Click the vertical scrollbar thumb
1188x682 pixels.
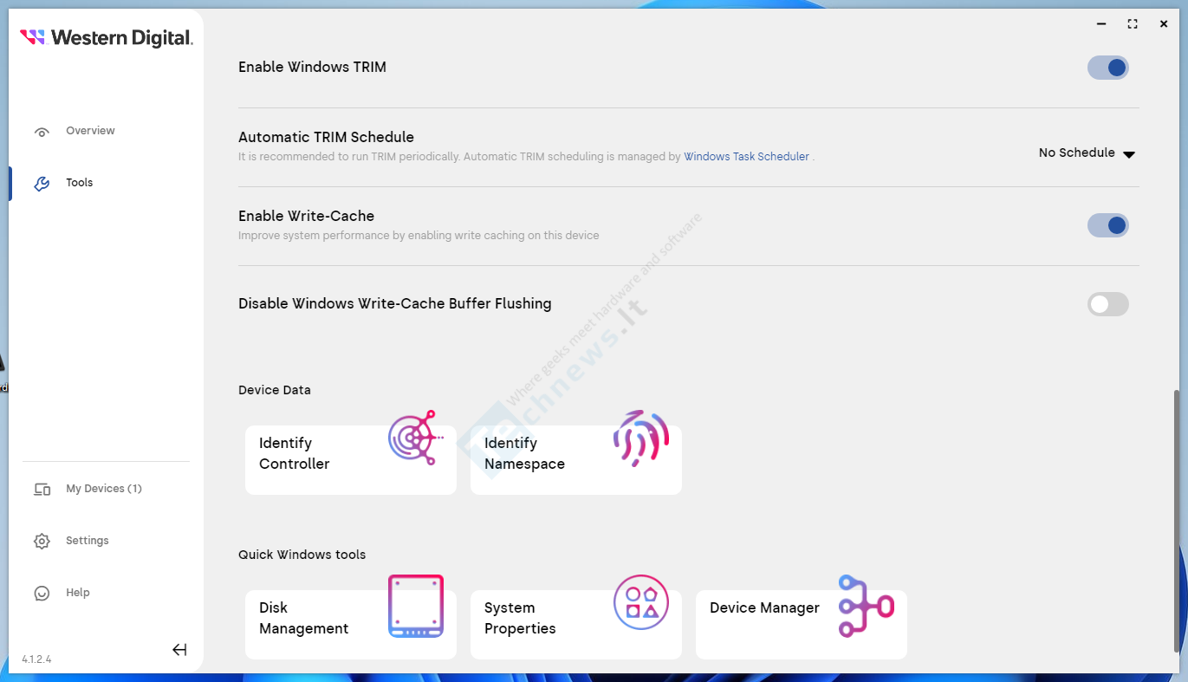click(1176, 520)
